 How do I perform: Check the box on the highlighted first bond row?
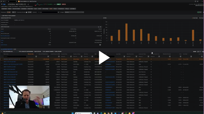click(2, 59)
